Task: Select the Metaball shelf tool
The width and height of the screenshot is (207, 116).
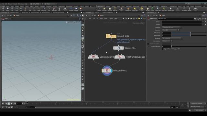Action: click(76, 9)
